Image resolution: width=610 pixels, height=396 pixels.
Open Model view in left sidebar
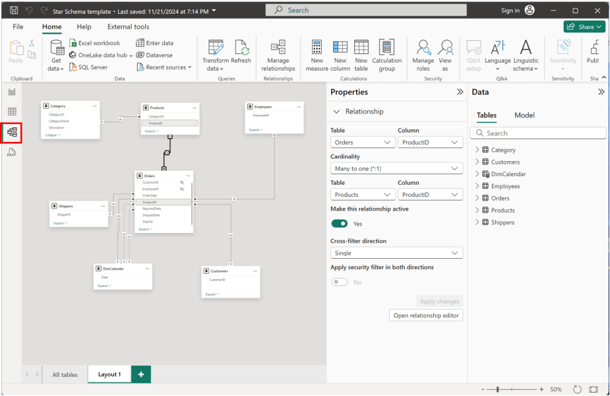tap(12, 133)
